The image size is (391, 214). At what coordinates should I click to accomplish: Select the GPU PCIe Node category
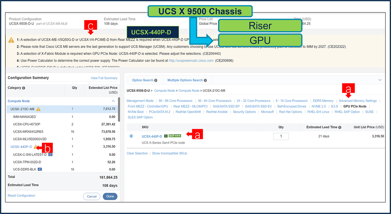click(x=355, y=106)
